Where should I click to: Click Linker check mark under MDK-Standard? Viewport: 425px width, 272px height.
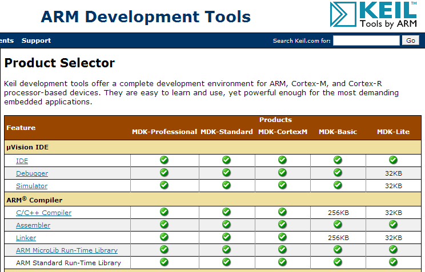coord(226,237)
